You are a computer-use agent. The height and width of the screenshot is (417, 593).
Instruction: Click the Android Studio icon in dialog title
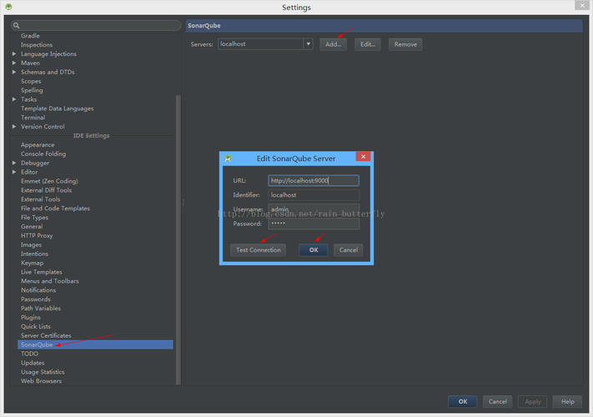[228, 158]
